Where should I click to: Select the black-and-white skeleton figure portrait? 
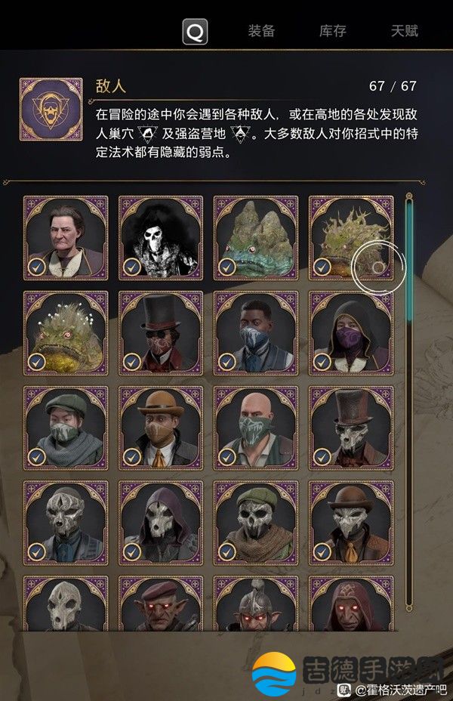(161, 238)
